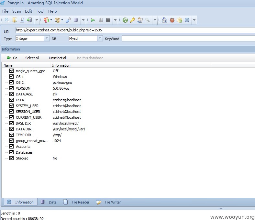Expand overflow arrow after info icon
255x220 pixels.
coord(194,20)
